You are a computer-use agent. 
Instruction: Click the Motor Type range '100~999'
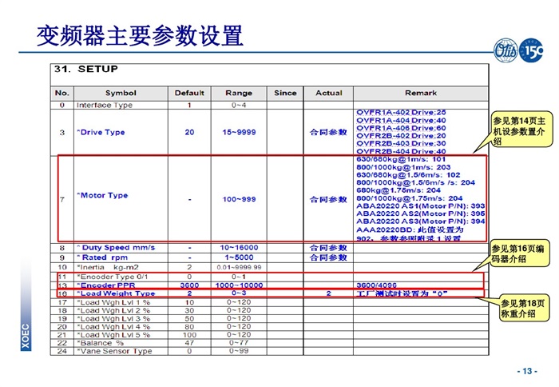239,199
